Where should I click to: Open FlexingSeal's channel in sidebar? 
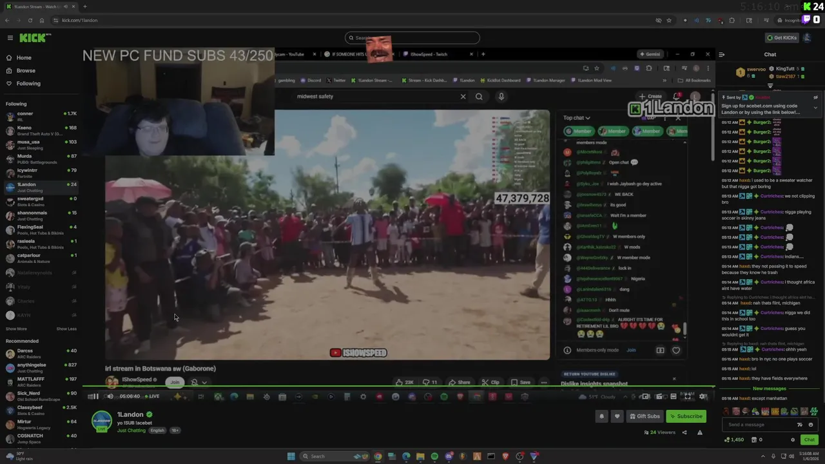(x=40, y=229)
